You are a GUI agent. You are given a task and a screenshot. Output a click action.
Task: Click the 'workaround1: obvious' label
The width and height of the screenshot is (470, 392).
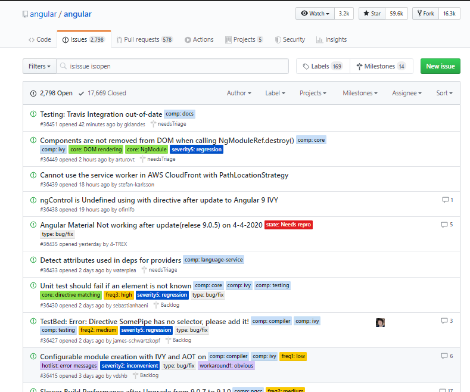pyautogui.click(x=226, y=366)
